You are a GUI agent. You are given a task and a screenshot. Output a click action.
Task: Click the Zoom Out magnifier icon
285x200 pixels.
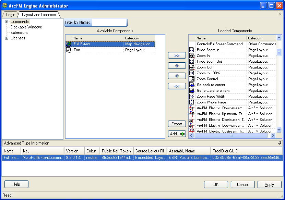tap(192, 67)
